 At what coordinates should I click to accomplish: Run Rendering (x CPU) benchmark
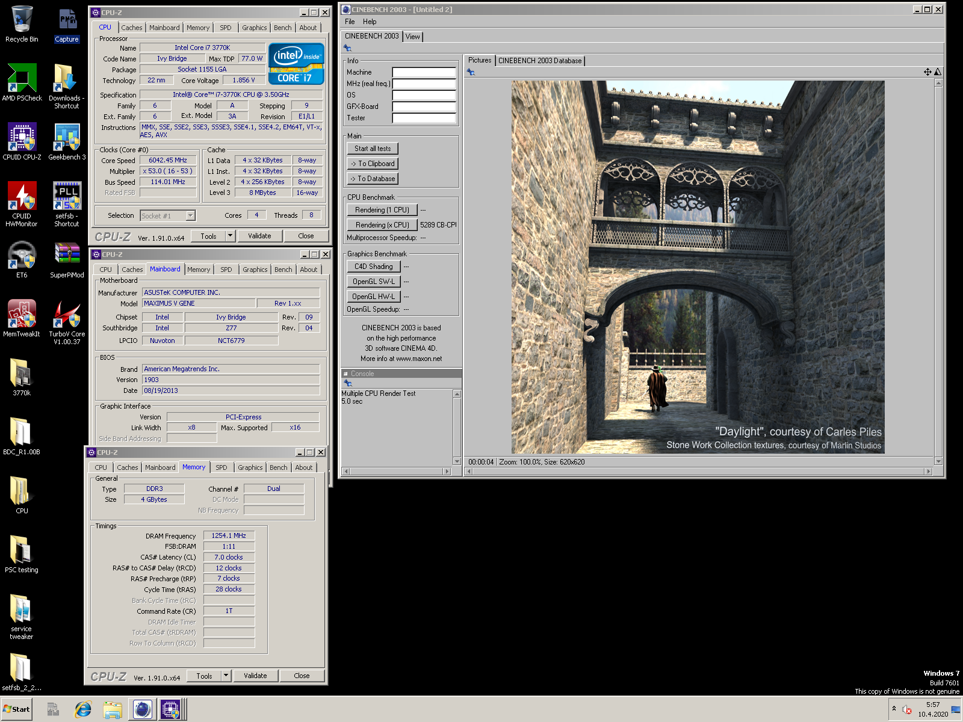tap(382, 225)
